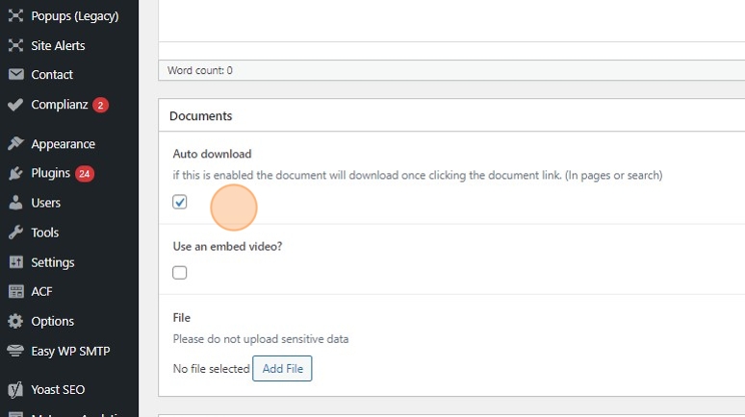745x417 pixels.
Task: Click the Users person icon
Action: (15, 203)
